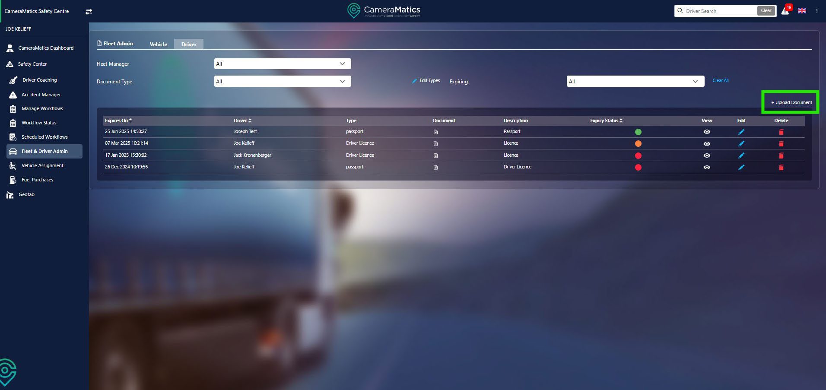826x390 pixels.
Task: Delete the 07 Mar 2025 licence row
Action: click(x=781, y=144)
